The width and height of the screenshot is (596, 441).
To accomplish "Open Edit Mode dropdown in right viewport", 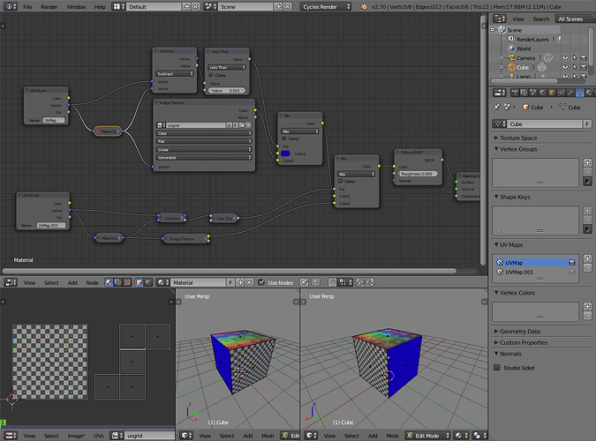I will (x=428, y=436).
